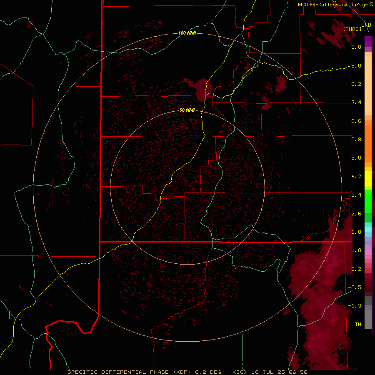Click the 100 NMI range ring label
This screenshot has height=375, width=375.
(187, 33)
